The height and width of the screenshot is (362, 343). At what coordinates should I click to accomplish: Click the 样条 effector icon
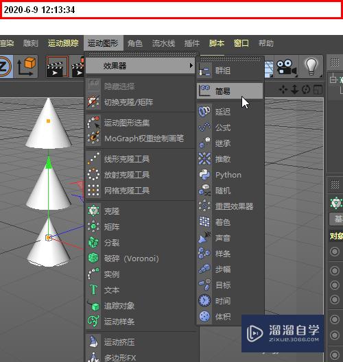pos(204,254)
